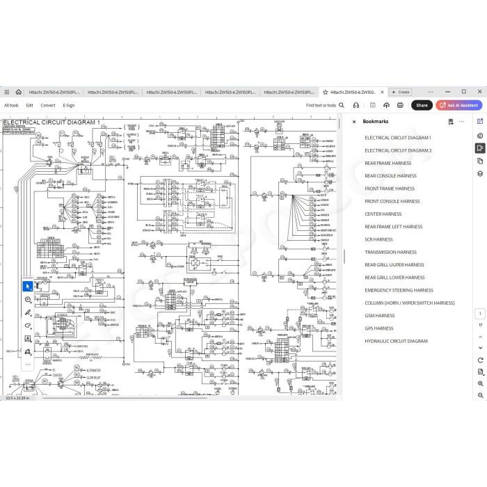Open bookmark TRANSMISSION HARNESS
The height and width of the screenshot is (487, 487).
click(x=390, y=252)
